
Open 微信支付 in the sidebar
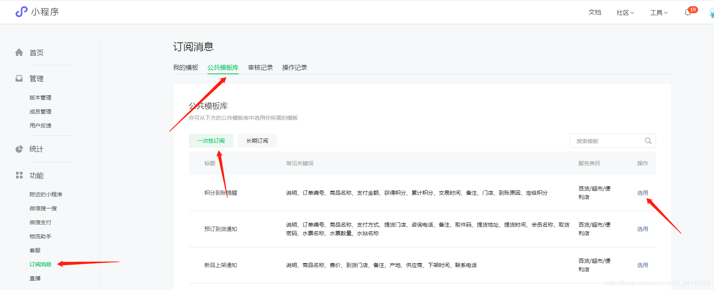(x=40, y=222)
